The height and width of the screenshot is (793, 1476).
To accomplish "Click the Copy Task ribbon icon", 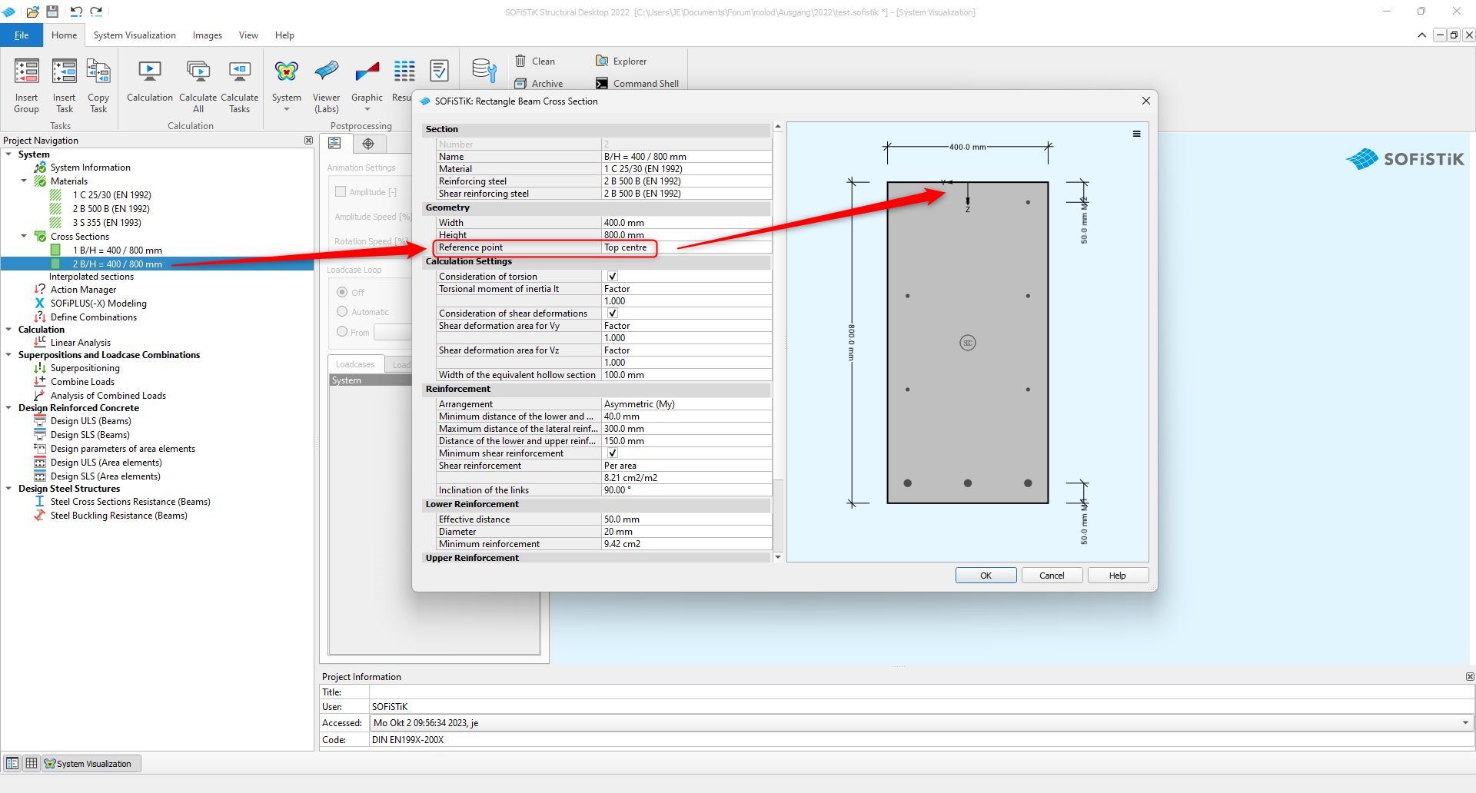I will [98, 71].
